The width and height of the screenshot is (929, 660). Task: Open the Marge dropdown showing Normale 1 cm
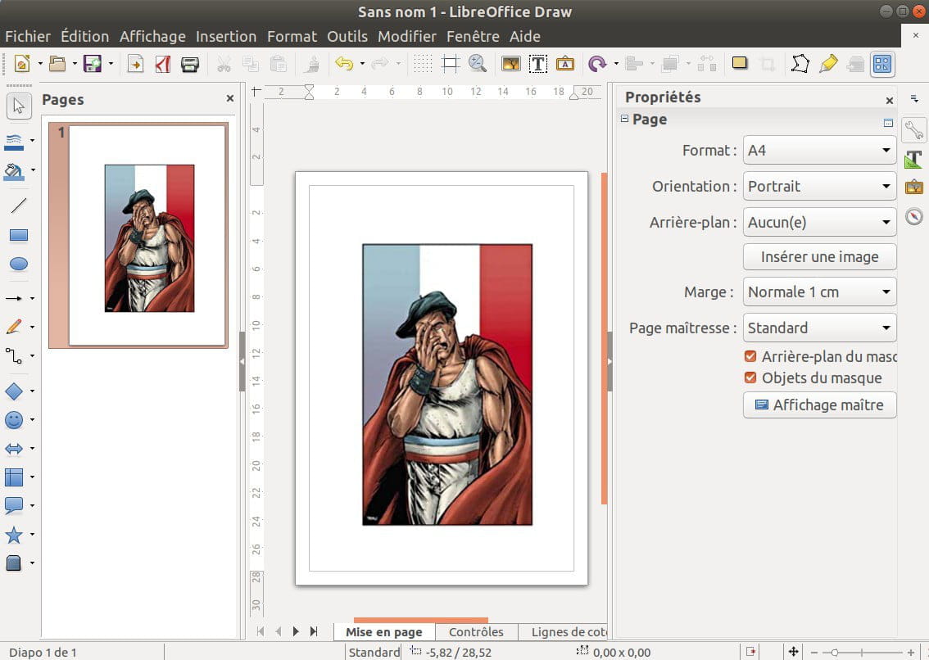[x=819, y=292]
